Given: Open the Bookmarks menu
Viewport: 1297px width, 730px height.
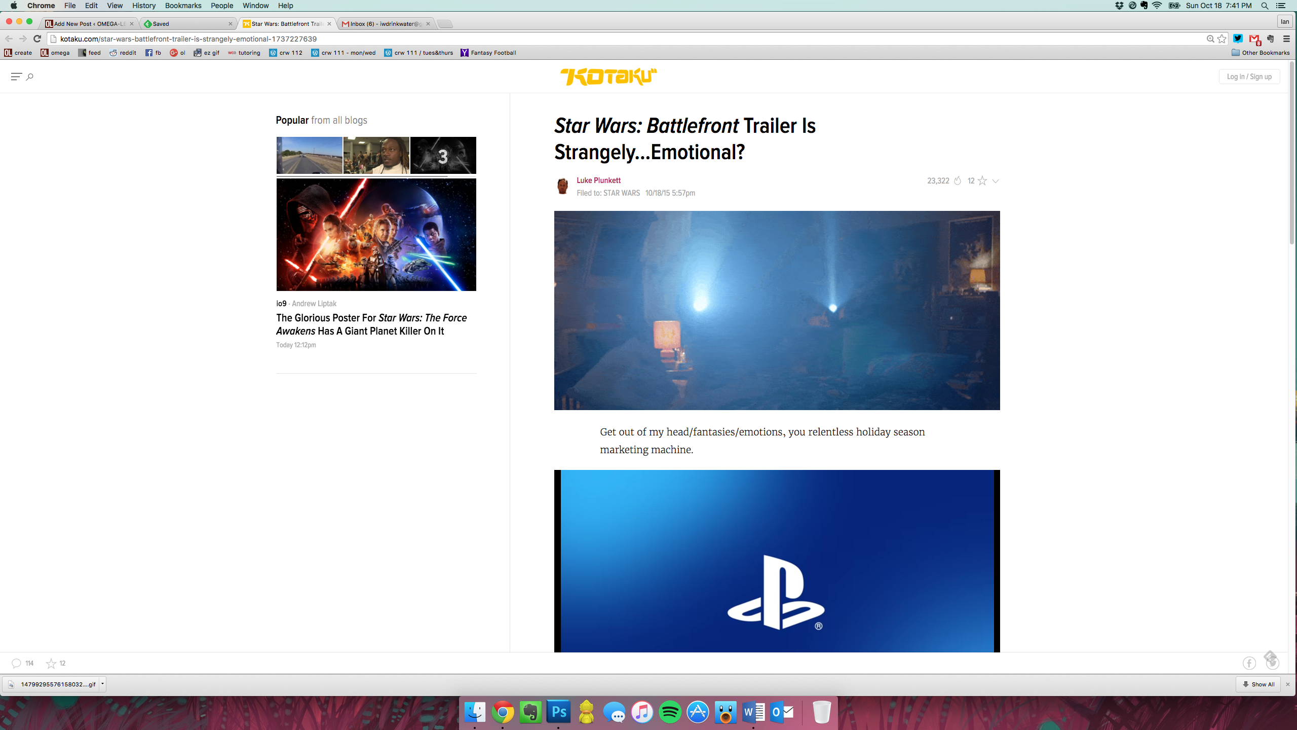Looking at the screenshot, I should 183,6.
